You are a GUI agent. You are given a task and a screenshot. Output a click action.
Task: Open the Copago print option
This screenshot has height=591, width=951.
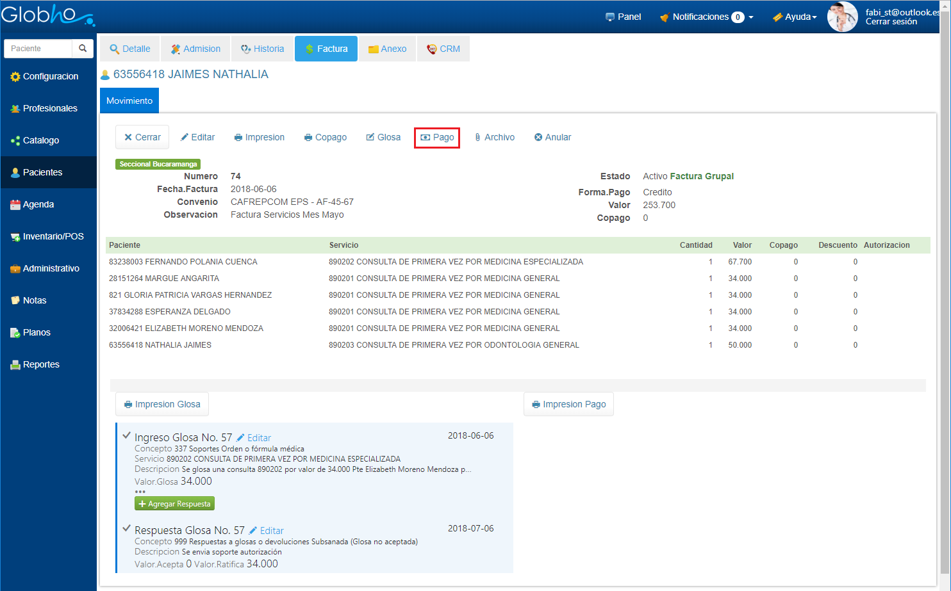click(x=325, y=138)
